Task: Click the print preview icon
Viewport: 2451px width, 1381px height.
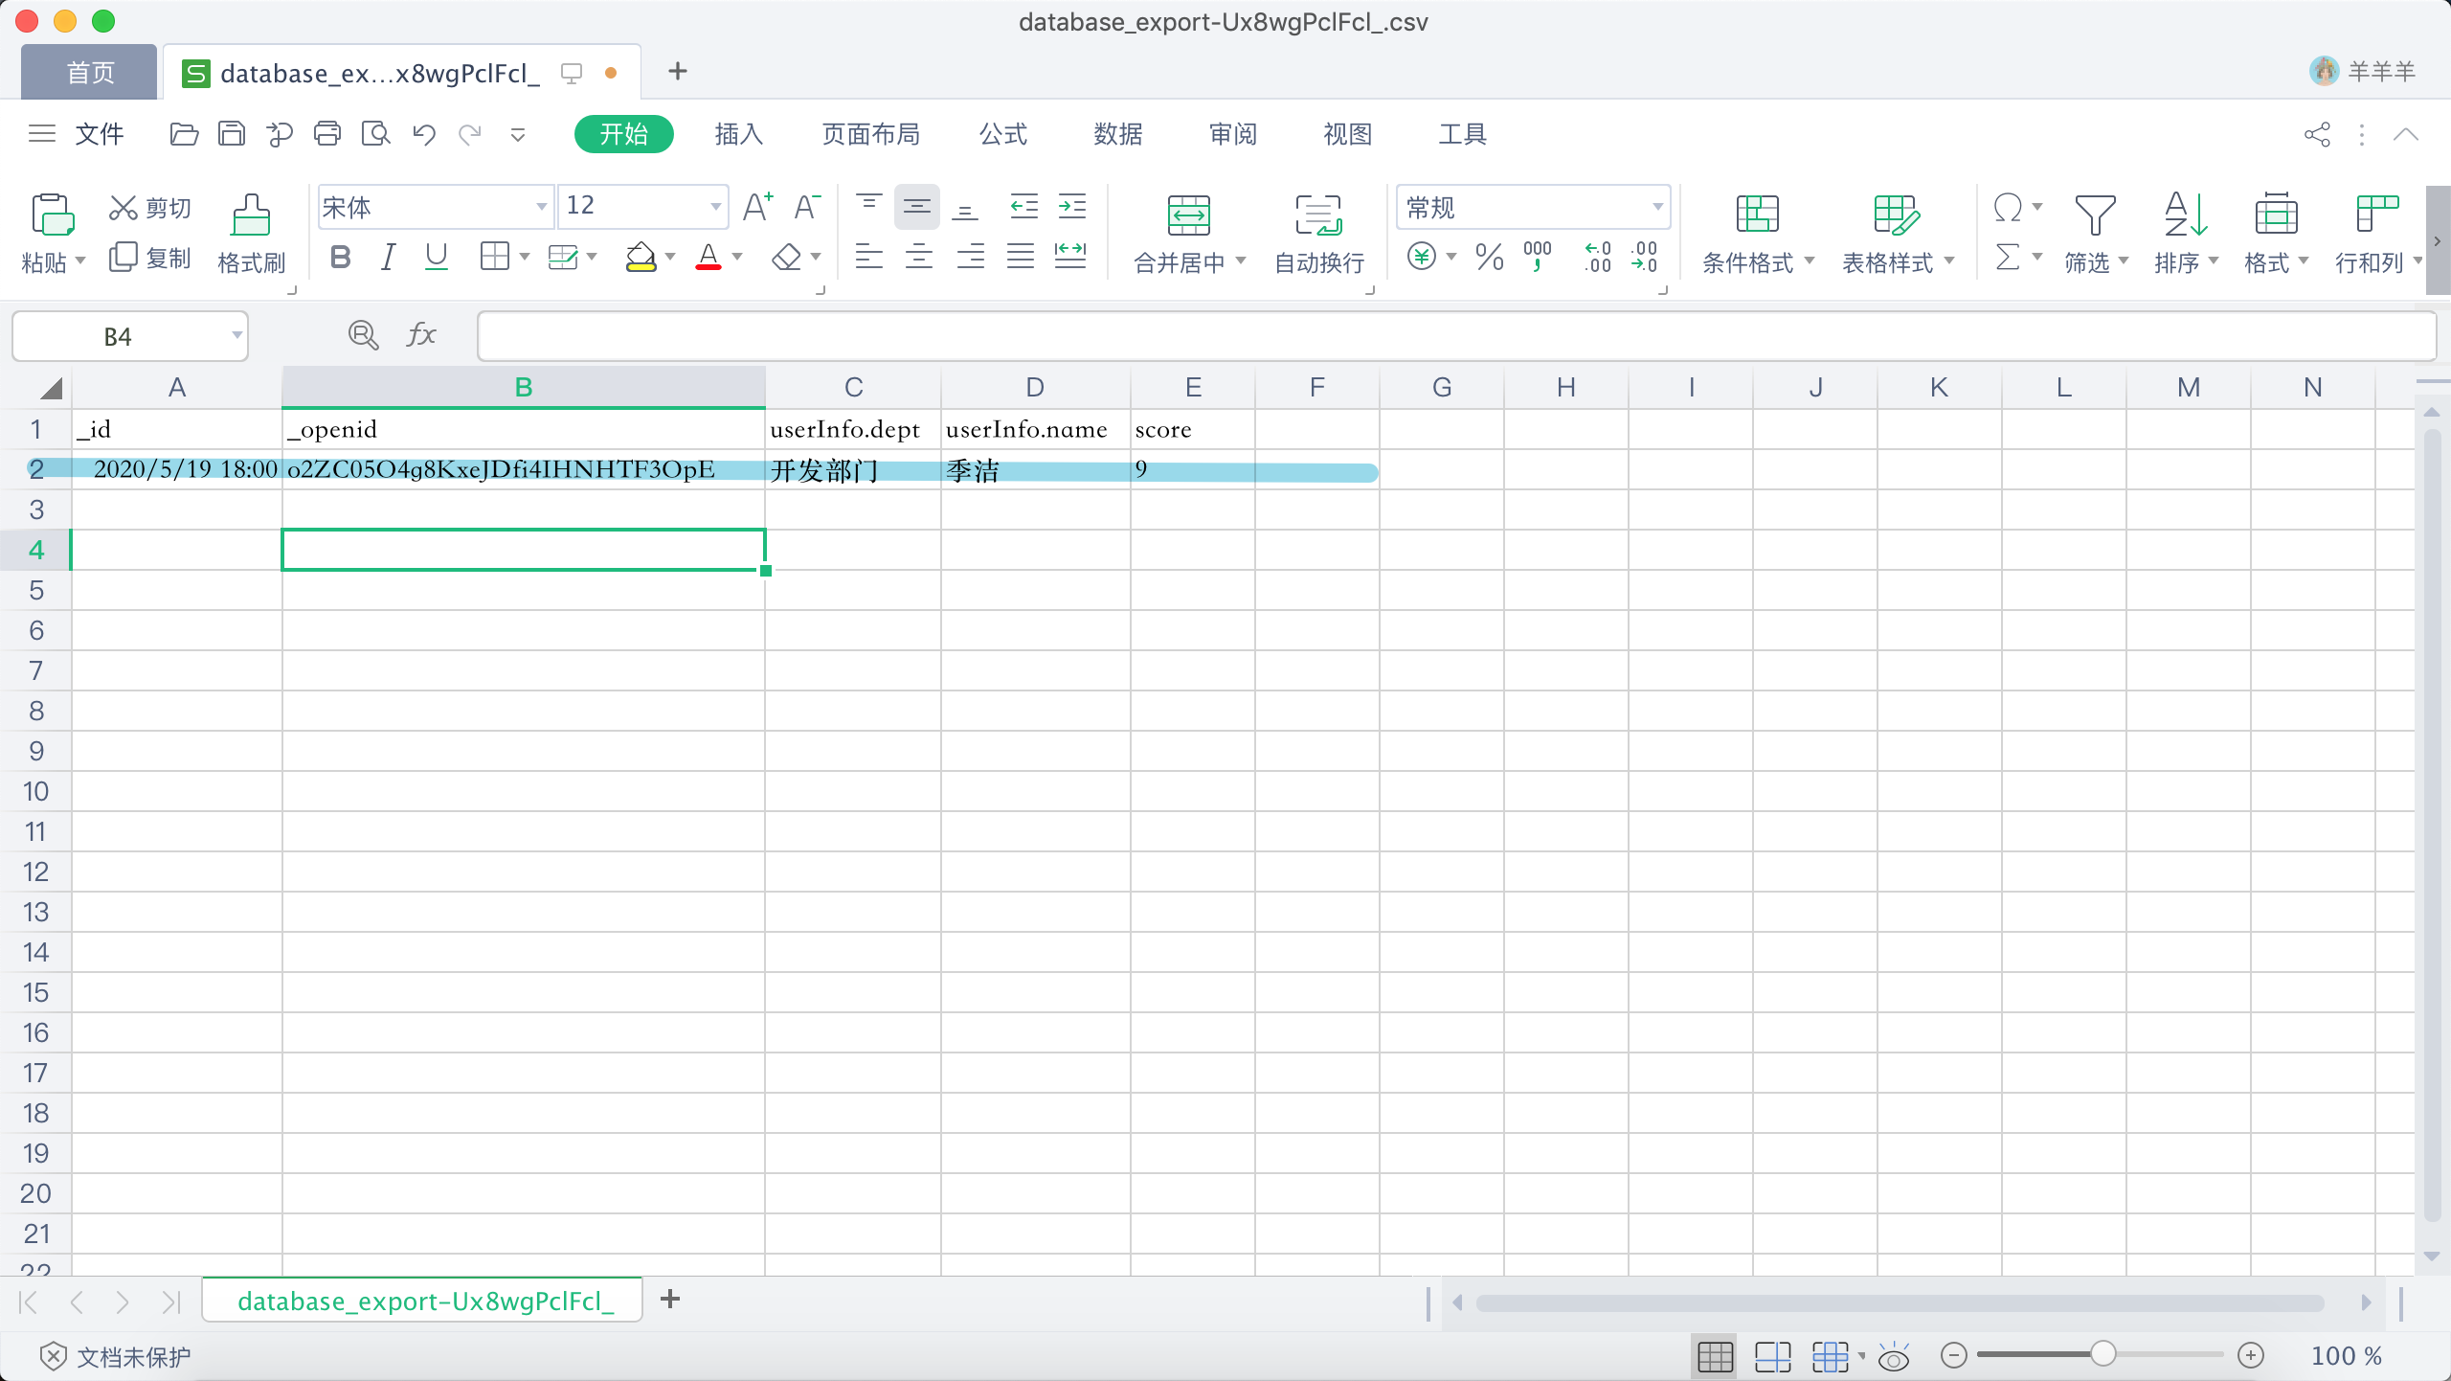Action: (x=375, y=134)
